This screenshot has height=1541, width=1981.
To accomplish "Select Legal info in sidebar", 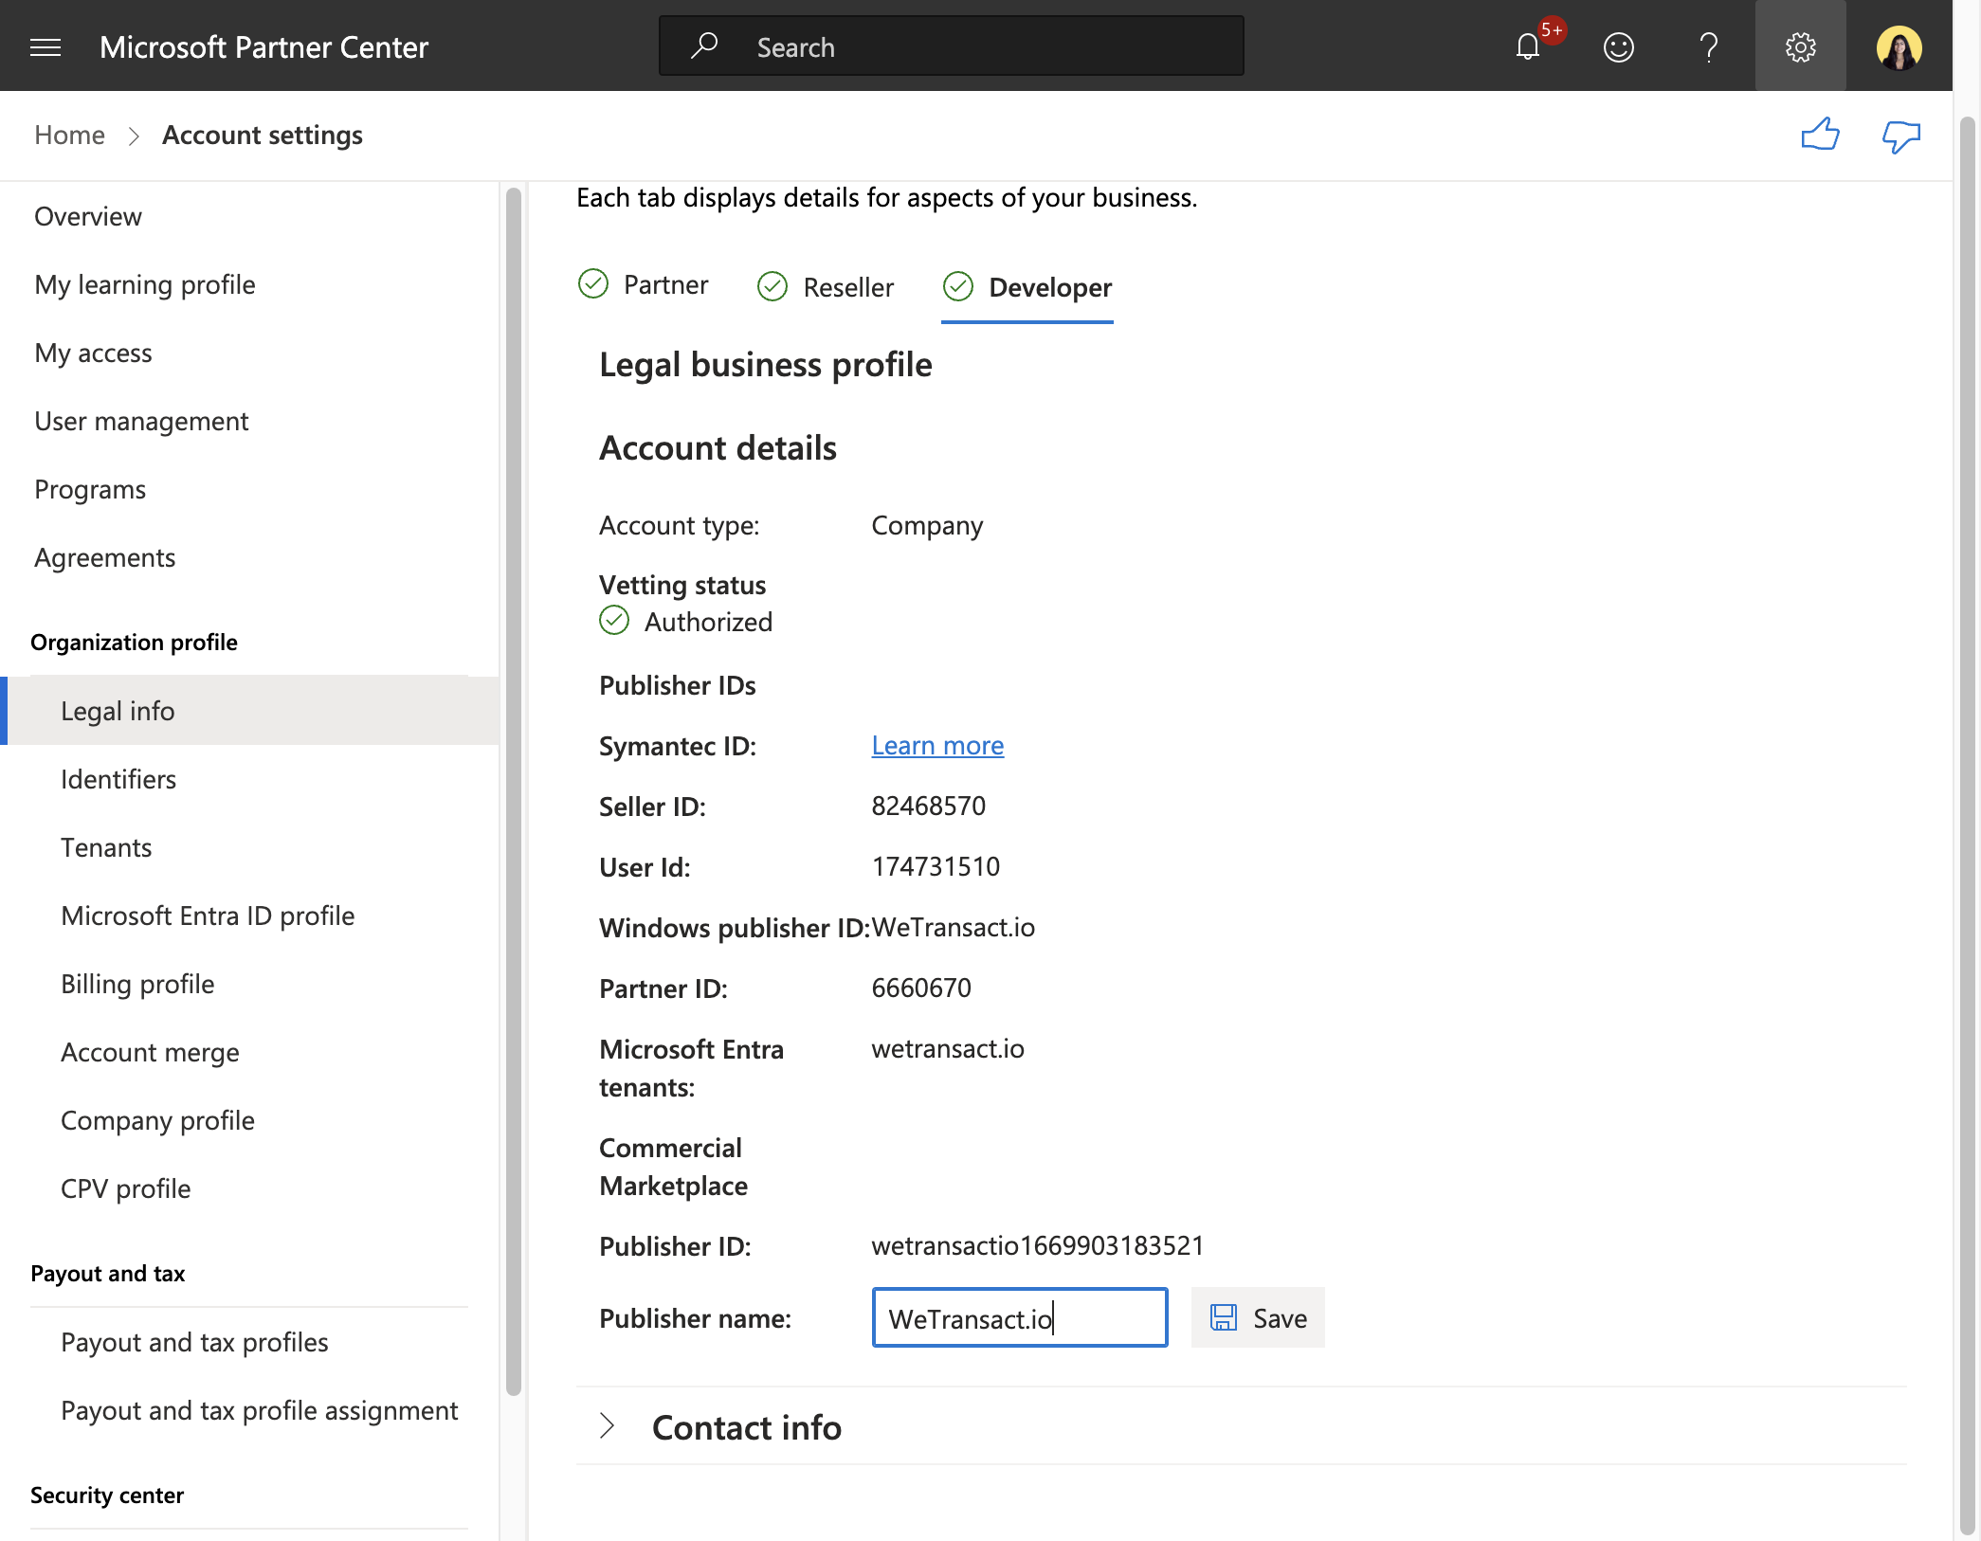I will (250, 711).
